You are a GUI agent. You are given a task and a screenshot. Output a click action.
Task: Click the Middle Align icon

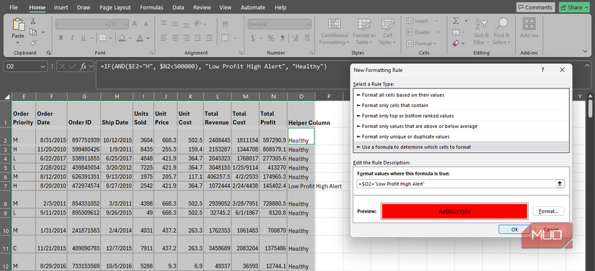[x=175, y=24]
